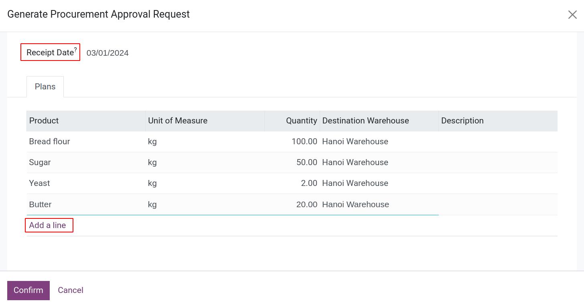This screenshot has height=307, width=584.
Task: Select the Yeast product cell
Action: click(x=40, y=183)
